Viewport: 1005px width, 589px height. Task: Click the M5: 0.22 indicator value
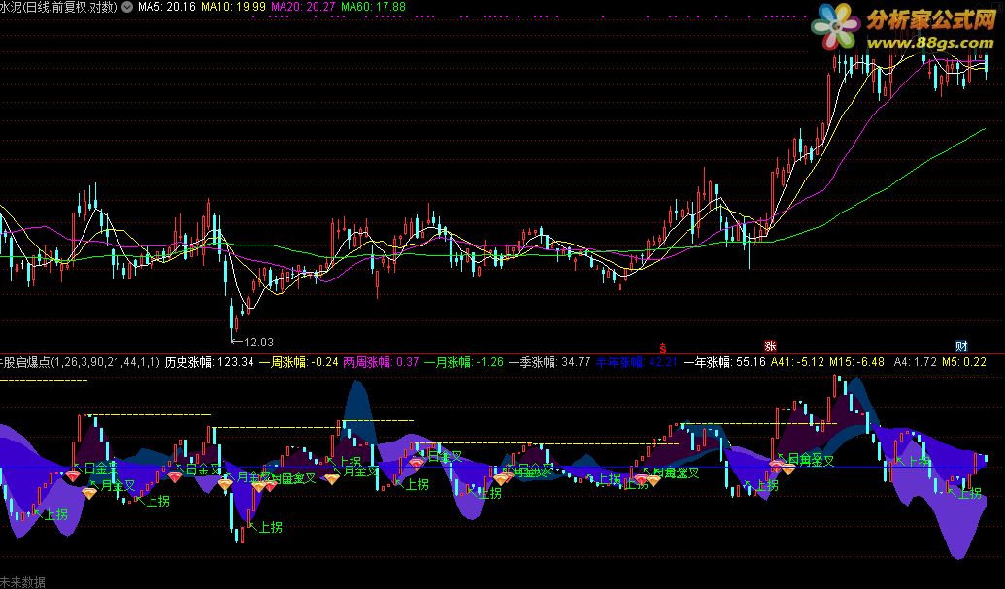[x=964, y=362]
